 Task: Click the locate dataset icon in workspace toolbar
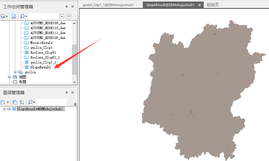pyautogui.click(x=14, y=16)
